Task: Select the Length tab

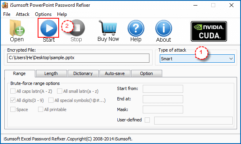Action: tap(51, 73)
